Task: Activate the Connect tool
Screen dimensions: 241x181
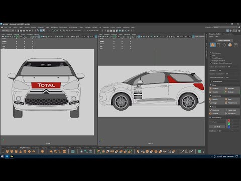Action: [x=216, y=114]
